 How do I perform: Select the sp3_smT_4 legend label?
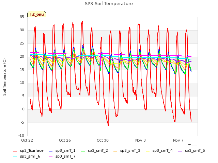tap(162, 151)
